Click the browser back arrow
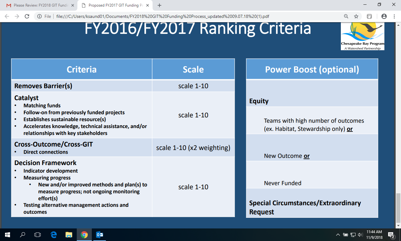This screenshot has width=401, height=241. (x=7, y=16)
